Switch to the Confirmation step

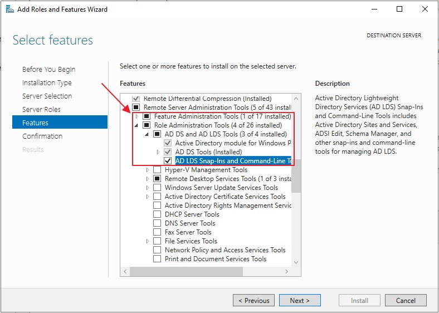tap(42, 136)
